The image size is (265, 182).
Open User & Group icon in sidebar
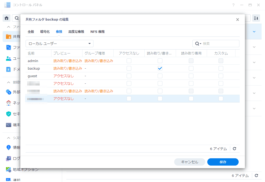click(x=8, y=58)
